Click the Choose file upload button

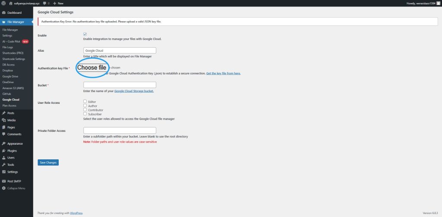coord(92,68)
